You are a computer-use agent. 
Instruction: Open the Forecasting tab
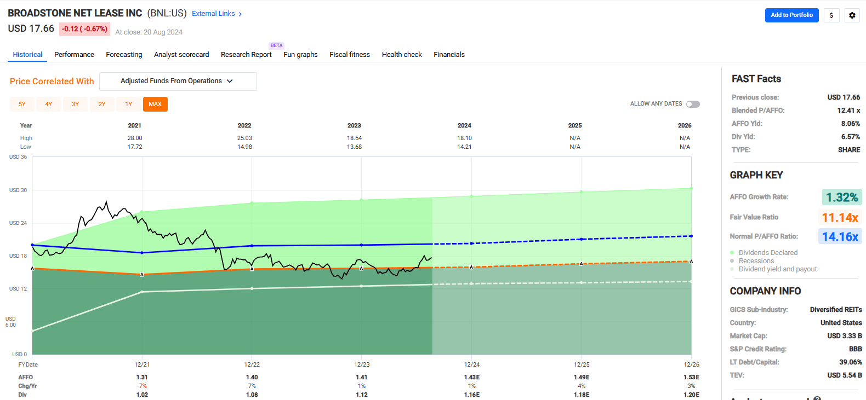[124, 55]
